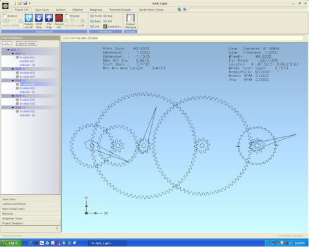Viewport: 309px width, 247px height.
Task: Click the save disk icon in quick toolbar
Action: pos(25,3)
